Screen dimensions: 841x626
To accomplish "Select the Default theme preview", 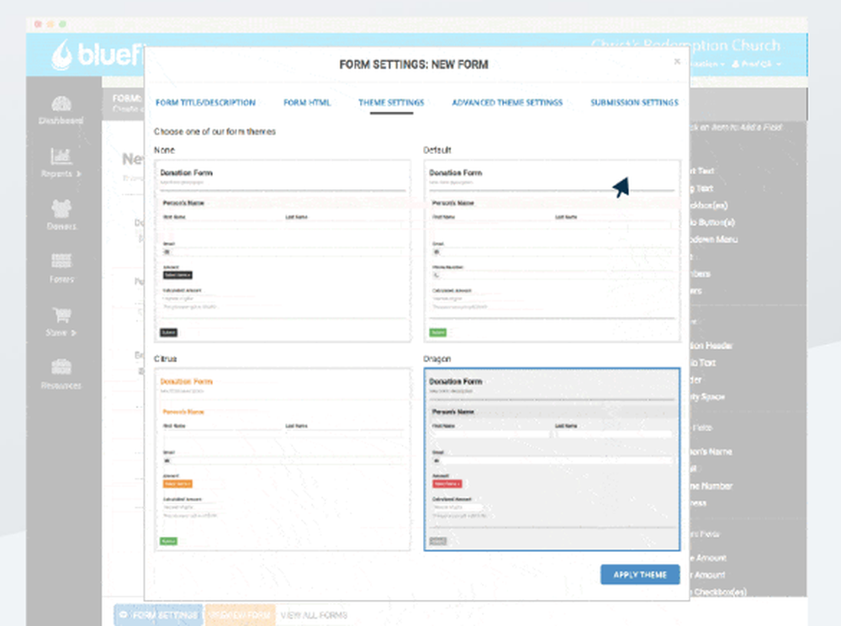I will tap(553, 248).
